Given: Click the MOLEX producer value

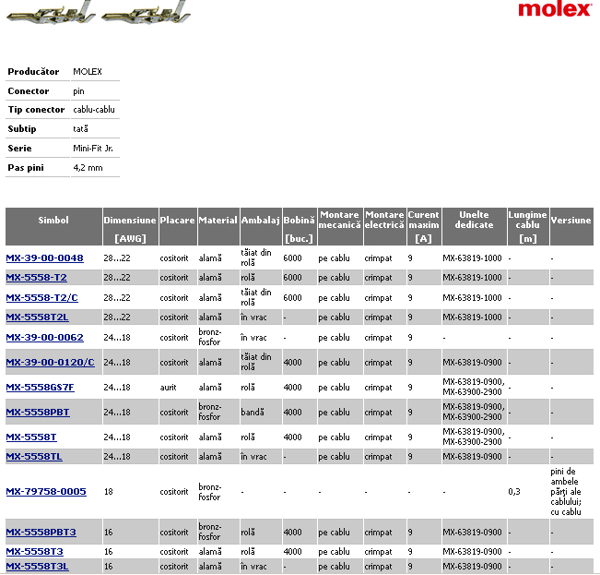Looking at the screenshot, I should pos(88,72).
